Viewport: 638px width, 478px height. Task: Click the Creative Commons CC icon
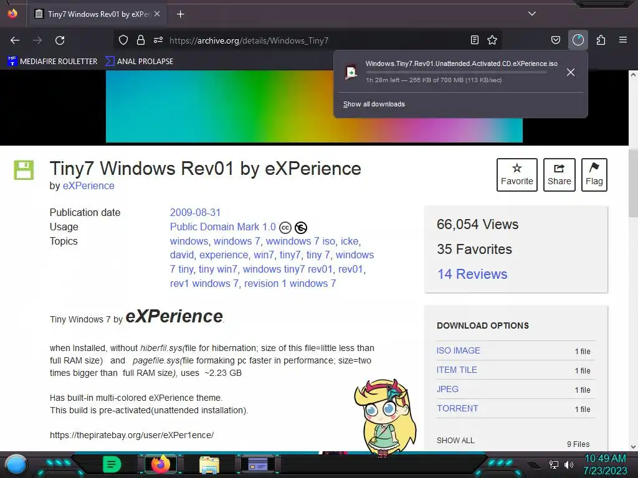coord(285,228)
